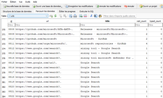Screen dimensions: 163x98
Task: Switch to Éditer les pragmas tab
Action: pyautogui.click(x=67, y=11)
